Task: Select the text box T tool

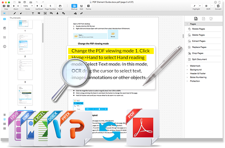Action: (x=33, y=13)
